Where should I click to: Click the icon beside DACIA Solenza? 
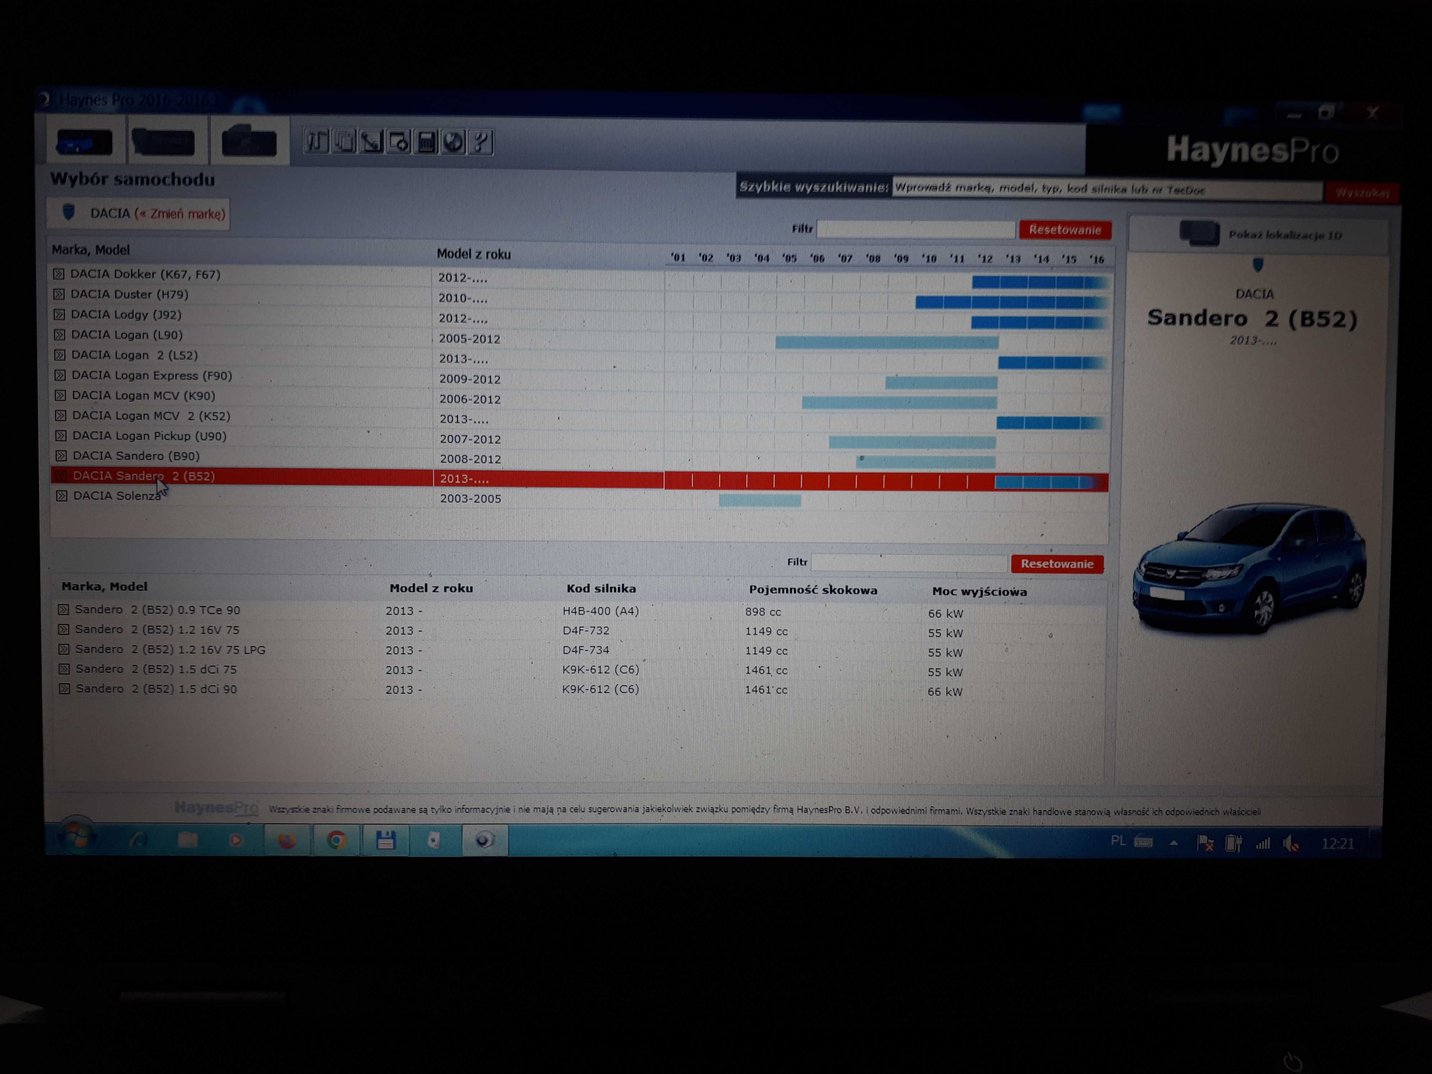(62, 495)
